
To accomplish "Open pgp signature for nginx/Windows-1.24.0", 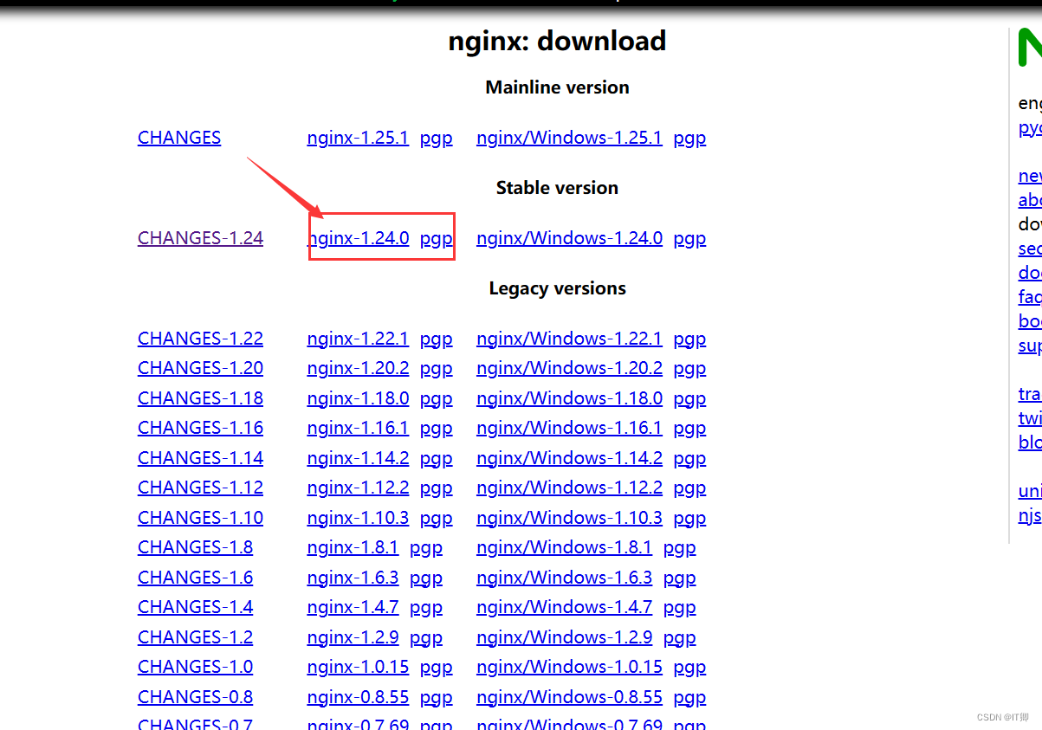I will coord(689,238).
